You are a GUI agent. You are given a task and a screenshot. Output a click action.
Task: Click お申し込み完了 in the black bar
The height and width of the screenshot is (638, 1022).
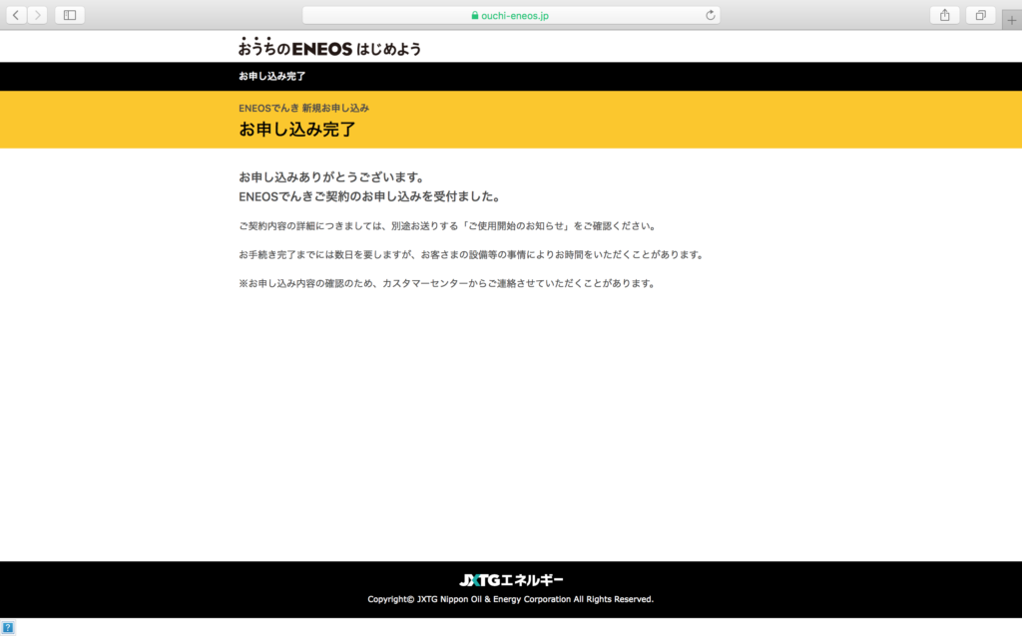271,76
